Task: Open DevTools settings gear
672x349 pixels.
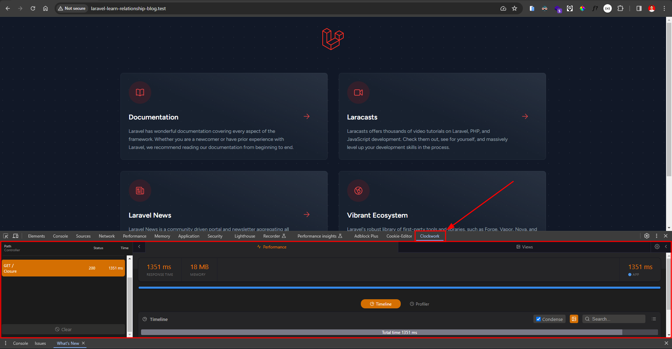Action: (x=646, y=236)
